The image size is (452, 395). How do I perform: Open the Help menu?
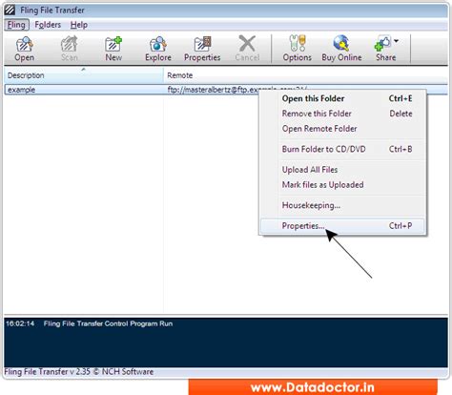[79, 25]
